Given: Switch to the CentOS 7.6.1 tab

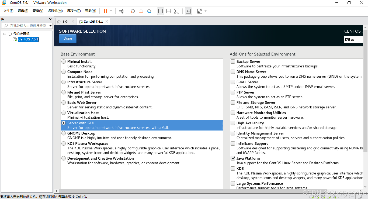Looking at the screenshot, I should (x=93, y=22).
